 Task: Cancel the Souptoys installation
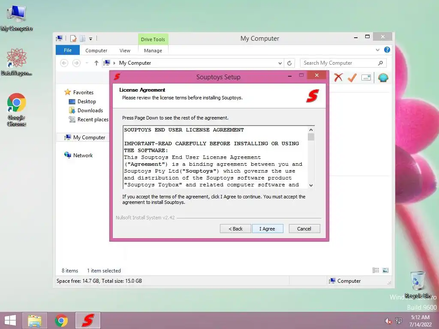[304, 229]
